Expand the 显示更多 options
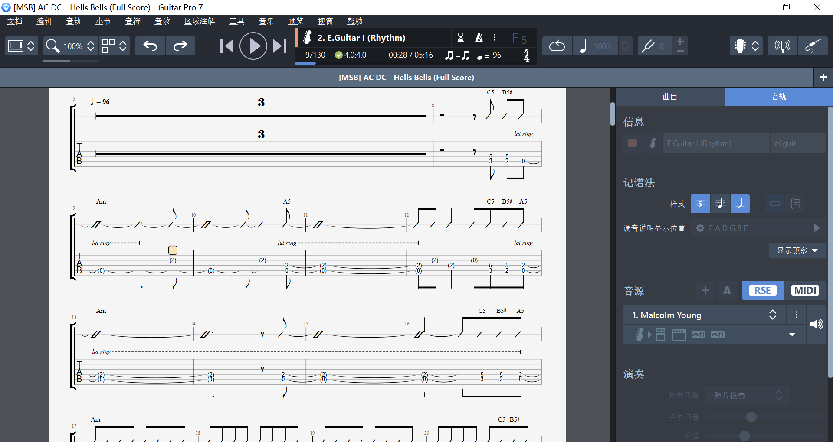The image size is (833, 442). [x=797, y=250]
